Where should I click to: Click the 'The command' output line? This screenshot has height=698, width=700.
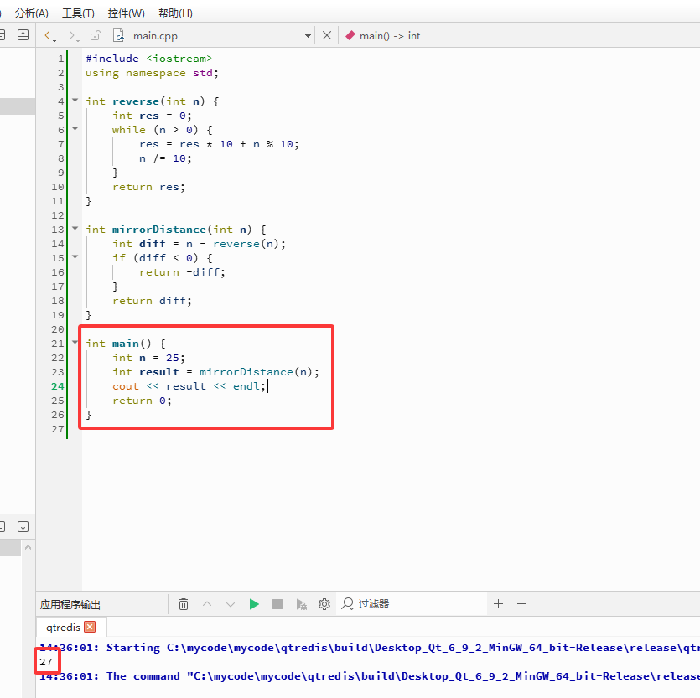(x=370, y=676)
